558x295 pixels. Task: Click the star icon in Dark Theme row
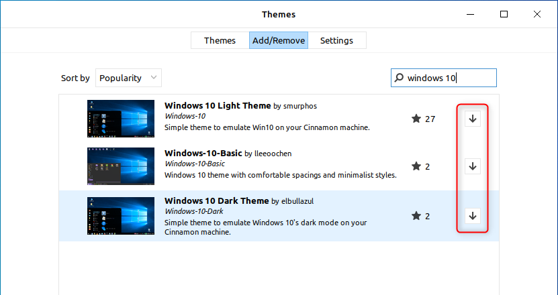click(416, 216)
